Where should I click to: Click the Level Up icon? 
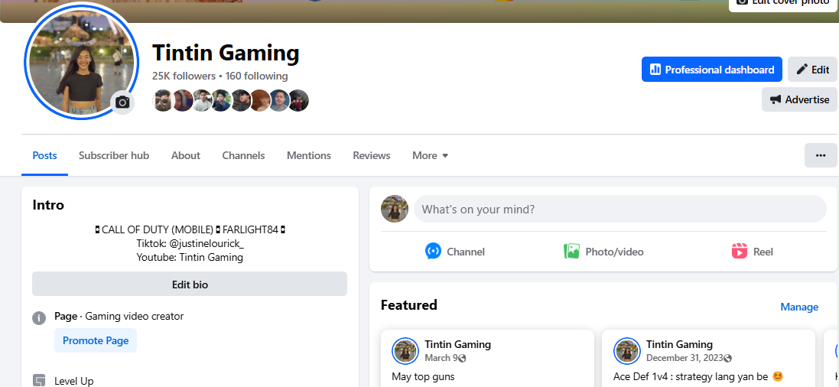coord(39,381)
